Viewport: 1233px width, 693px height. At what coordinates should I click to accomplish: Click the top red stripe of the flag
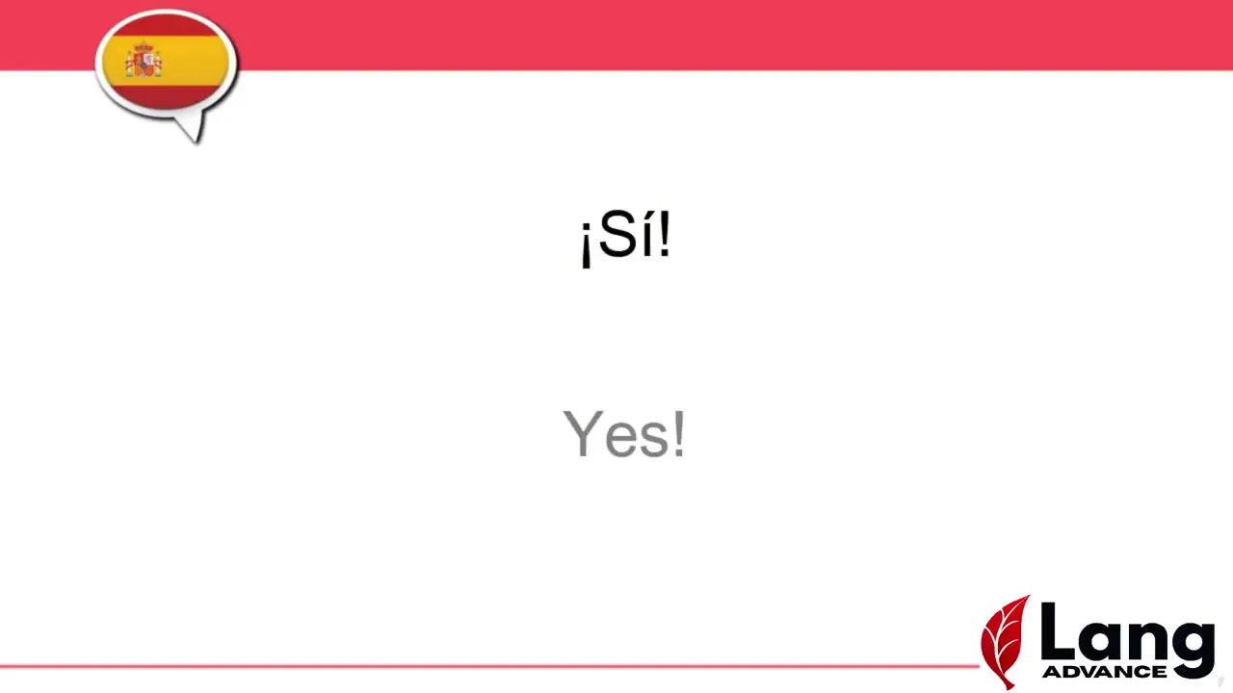(x=166, y=27)
